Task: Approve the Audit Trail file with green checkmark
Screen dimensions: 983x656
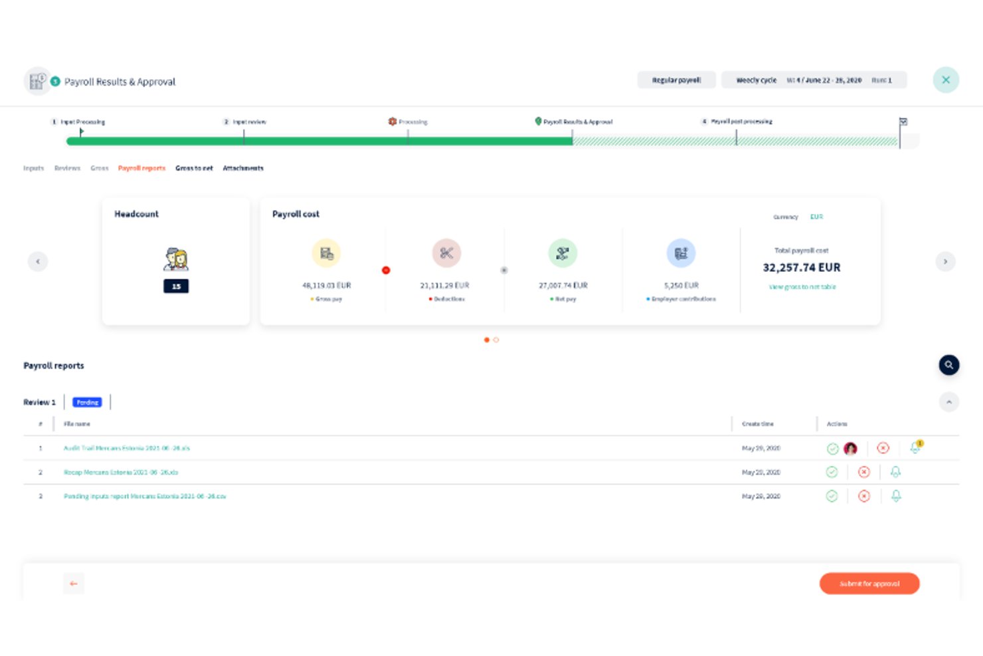Action: 832,449
